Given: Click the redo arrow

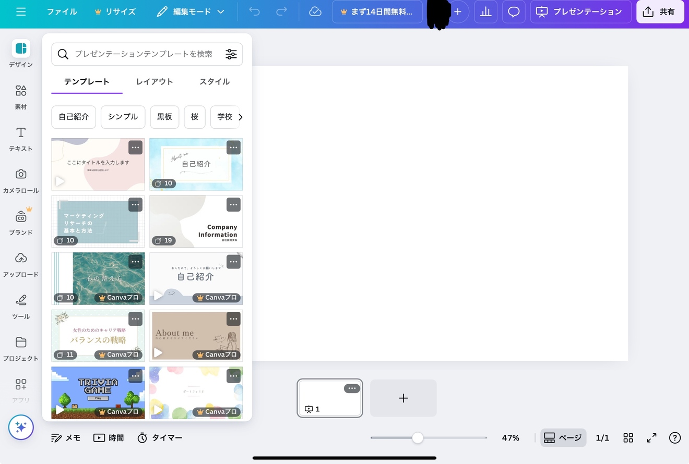Looking at the screenshot, I should click(281, 11).
